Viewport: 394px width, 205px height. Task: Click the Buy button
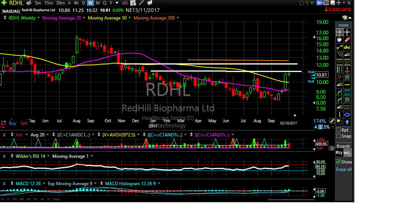pos(13,123)
